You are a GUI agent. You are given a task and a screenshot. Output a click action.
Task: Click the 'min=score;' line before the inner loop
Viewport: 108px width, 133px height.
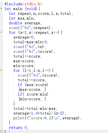tap(24, 66)
